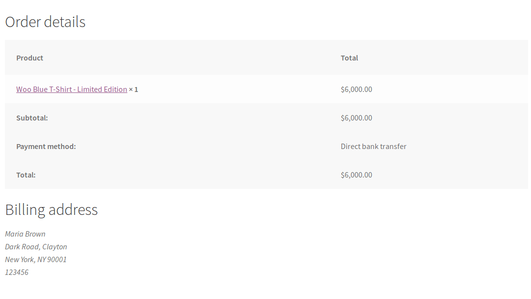
Task: Click the Subtotal label
Action: [31, 118]
